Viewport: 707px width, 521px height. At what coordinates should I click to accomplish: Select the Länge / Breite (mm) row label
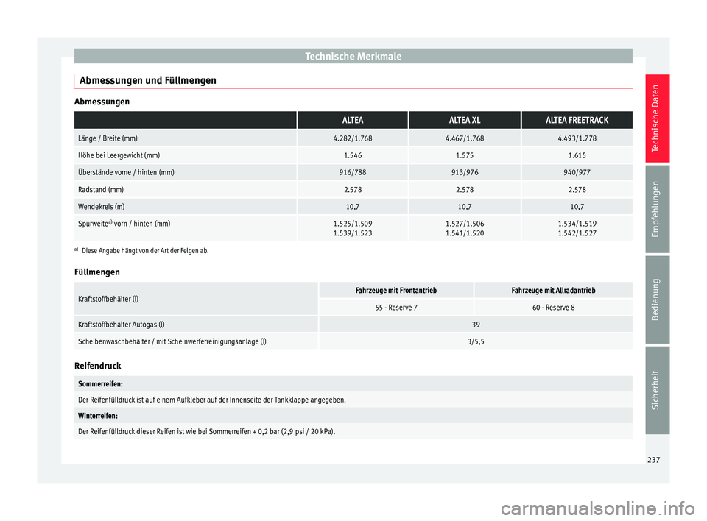pos(108,138)
